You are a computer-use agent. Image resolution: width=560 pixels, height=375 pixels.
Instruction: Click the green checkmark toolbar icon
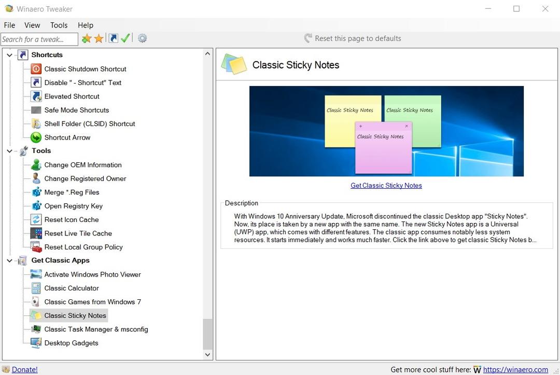coord(125,38)
